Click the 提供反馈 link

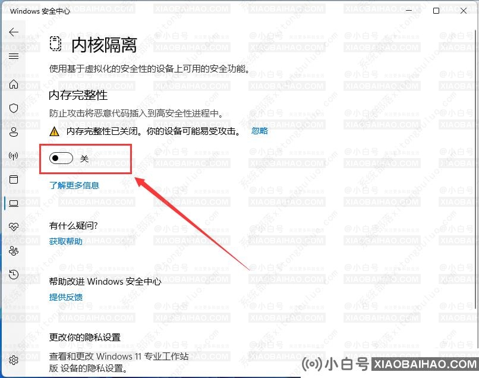pos(66,297)
